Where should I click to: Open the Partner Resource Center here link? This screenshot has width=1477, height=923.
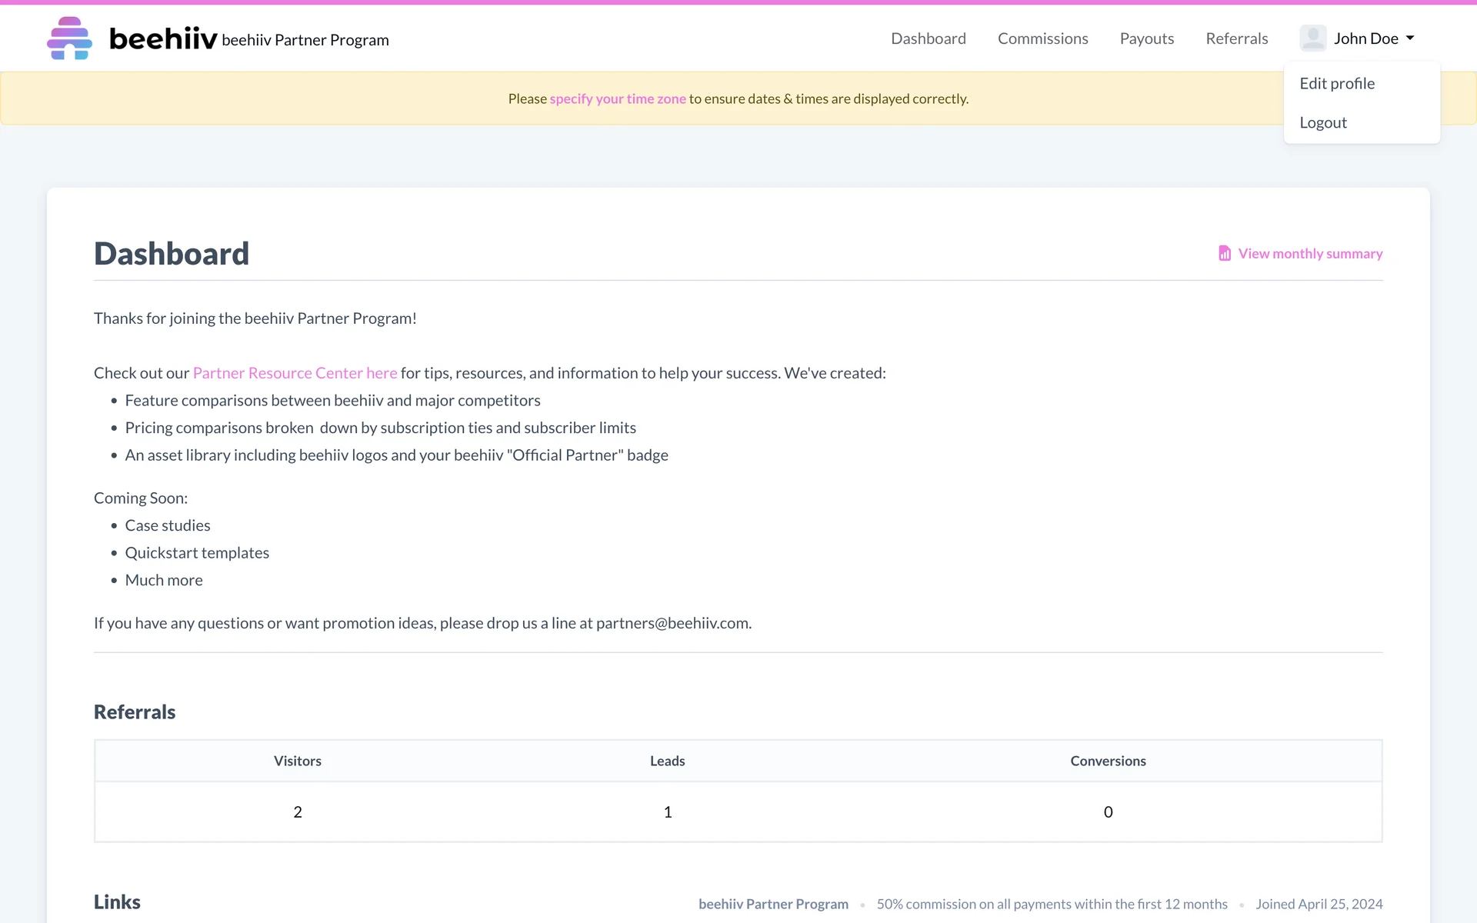point(295,373)
